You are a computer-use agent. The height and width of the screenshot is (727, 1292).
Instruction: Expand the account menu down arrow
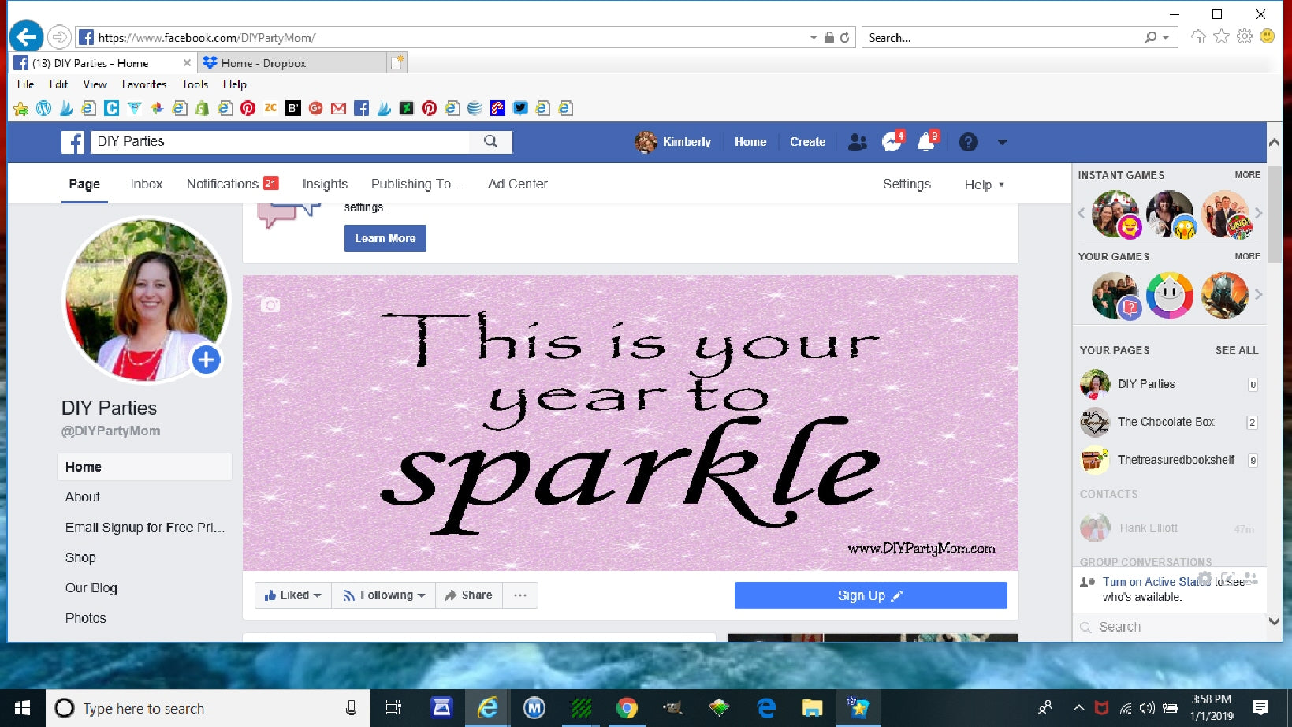click(1002, 142)
